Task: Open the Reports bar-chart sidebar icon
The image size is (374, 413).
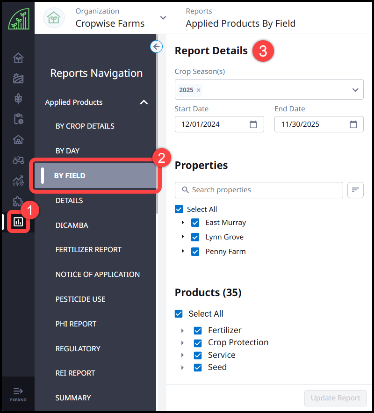Action: click(x=18, y=222)
